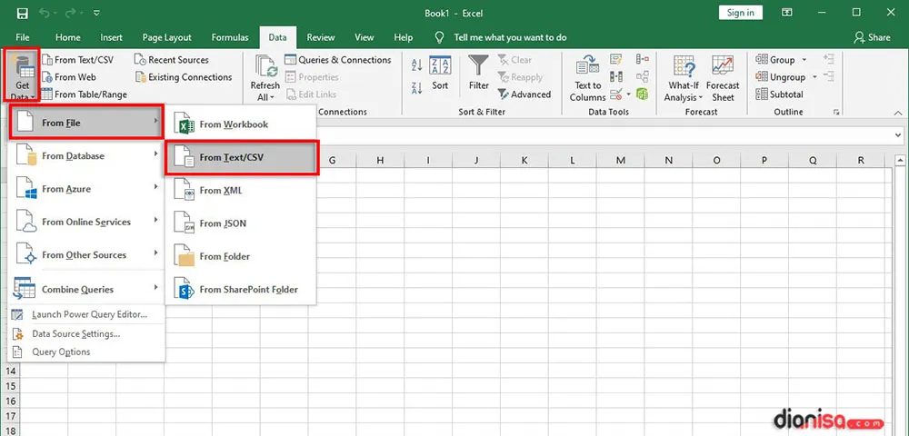Expand From Azure submenu
This screenshot has width=909, height=436.
(x=85, y=189)
